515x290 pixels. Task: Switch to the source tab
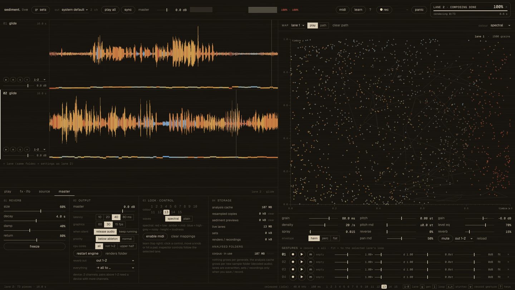pyautogui.click(x=44, y=192)
